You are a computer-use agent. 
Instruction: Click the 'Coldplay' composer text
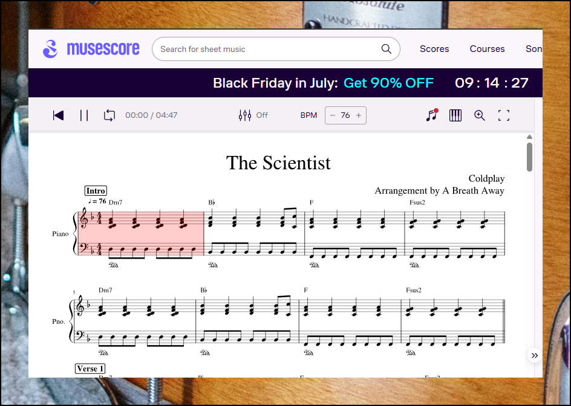(486, 178)
